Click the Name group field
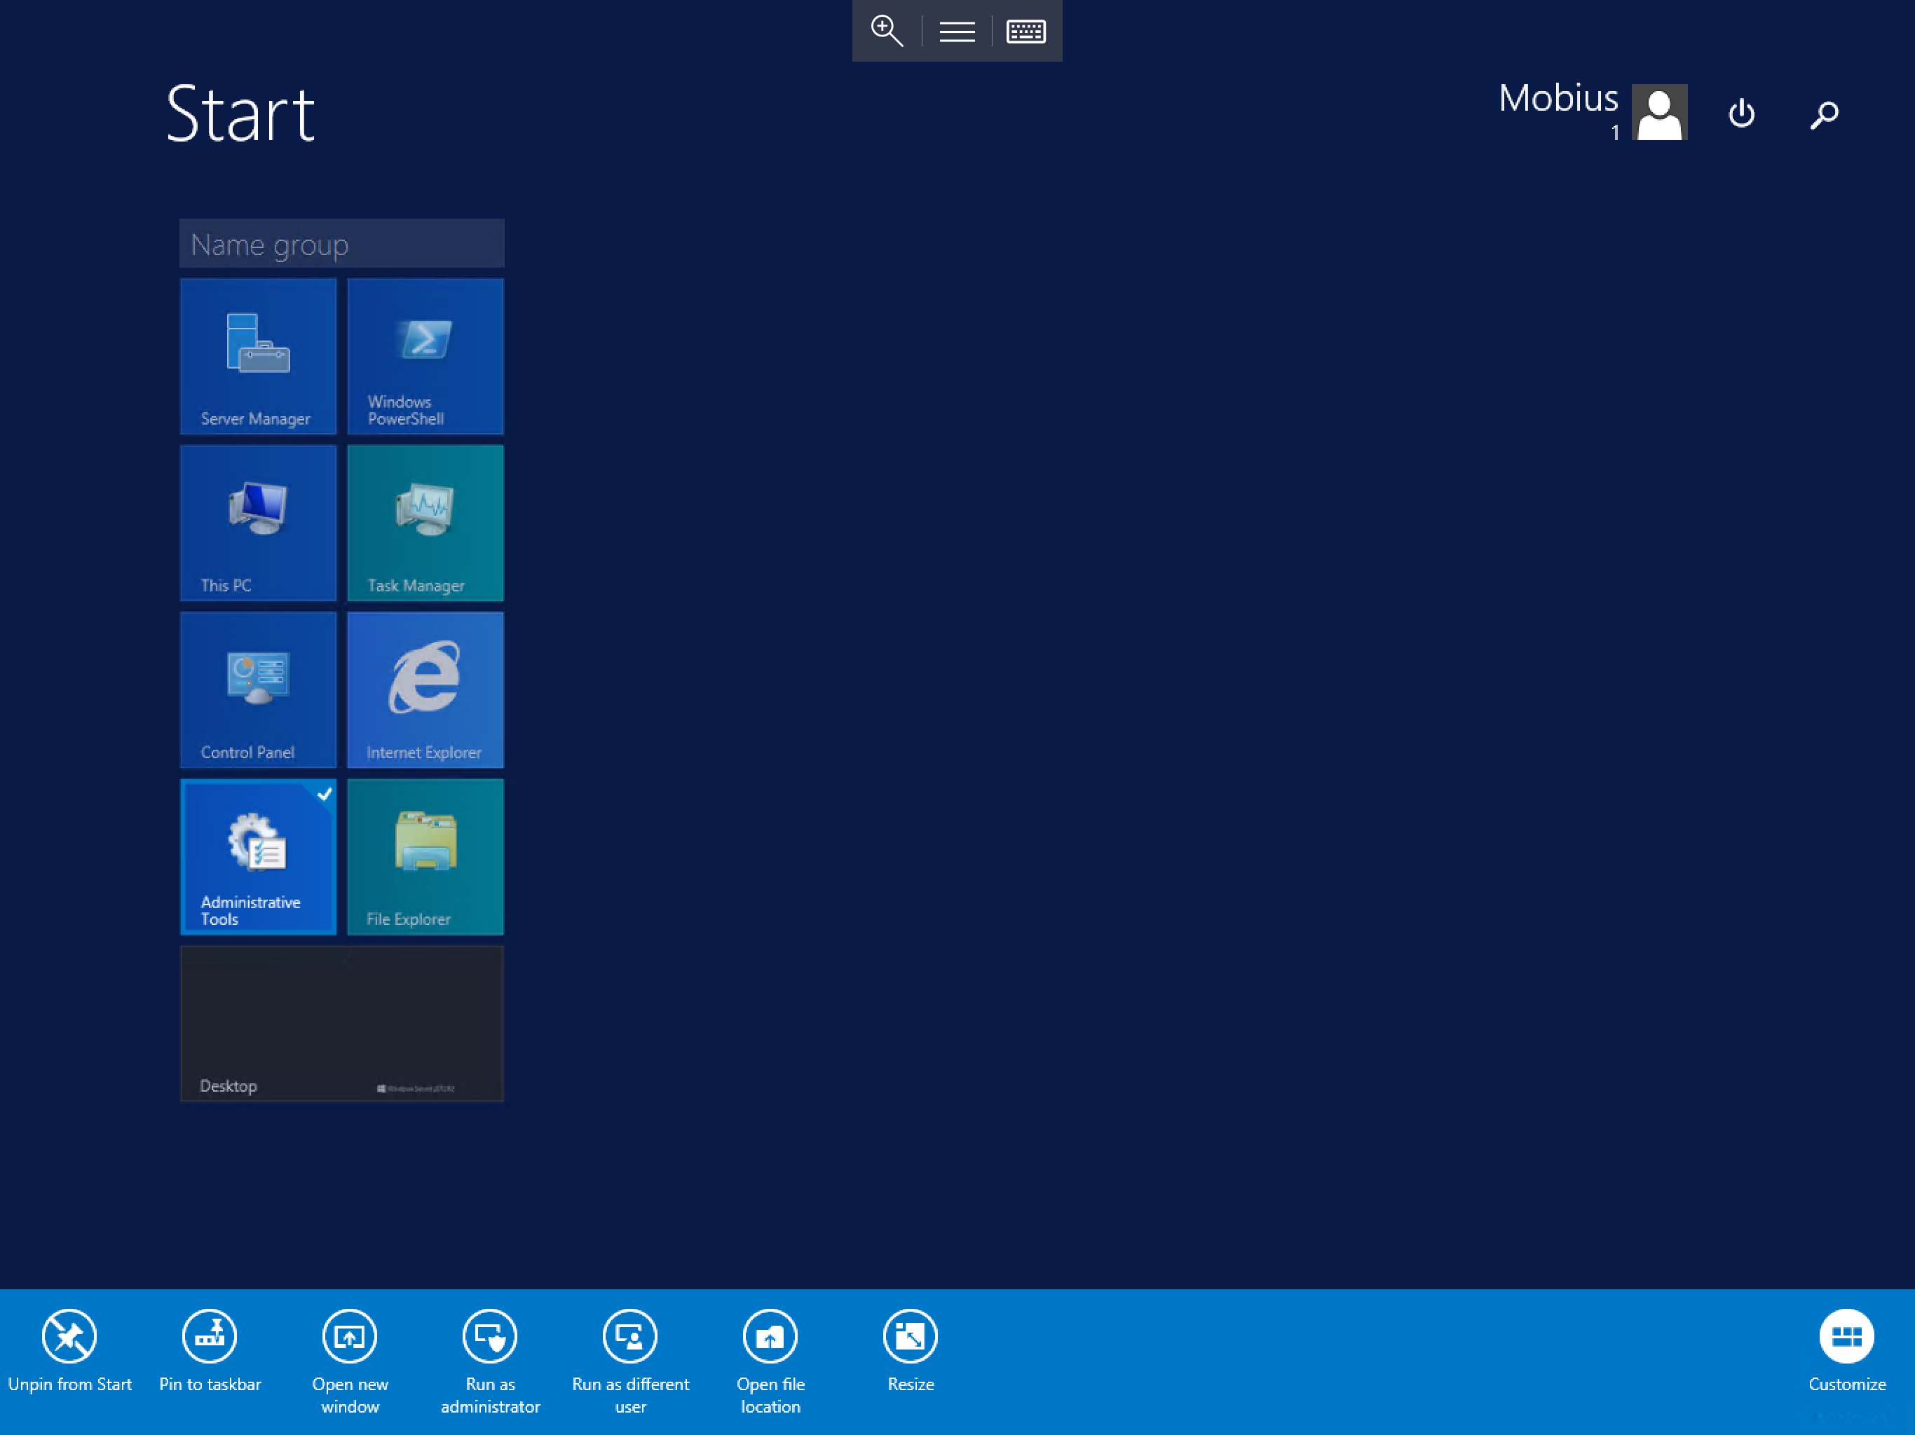Viewport: 1915px width, 1435px height. [x=342, y=244]
